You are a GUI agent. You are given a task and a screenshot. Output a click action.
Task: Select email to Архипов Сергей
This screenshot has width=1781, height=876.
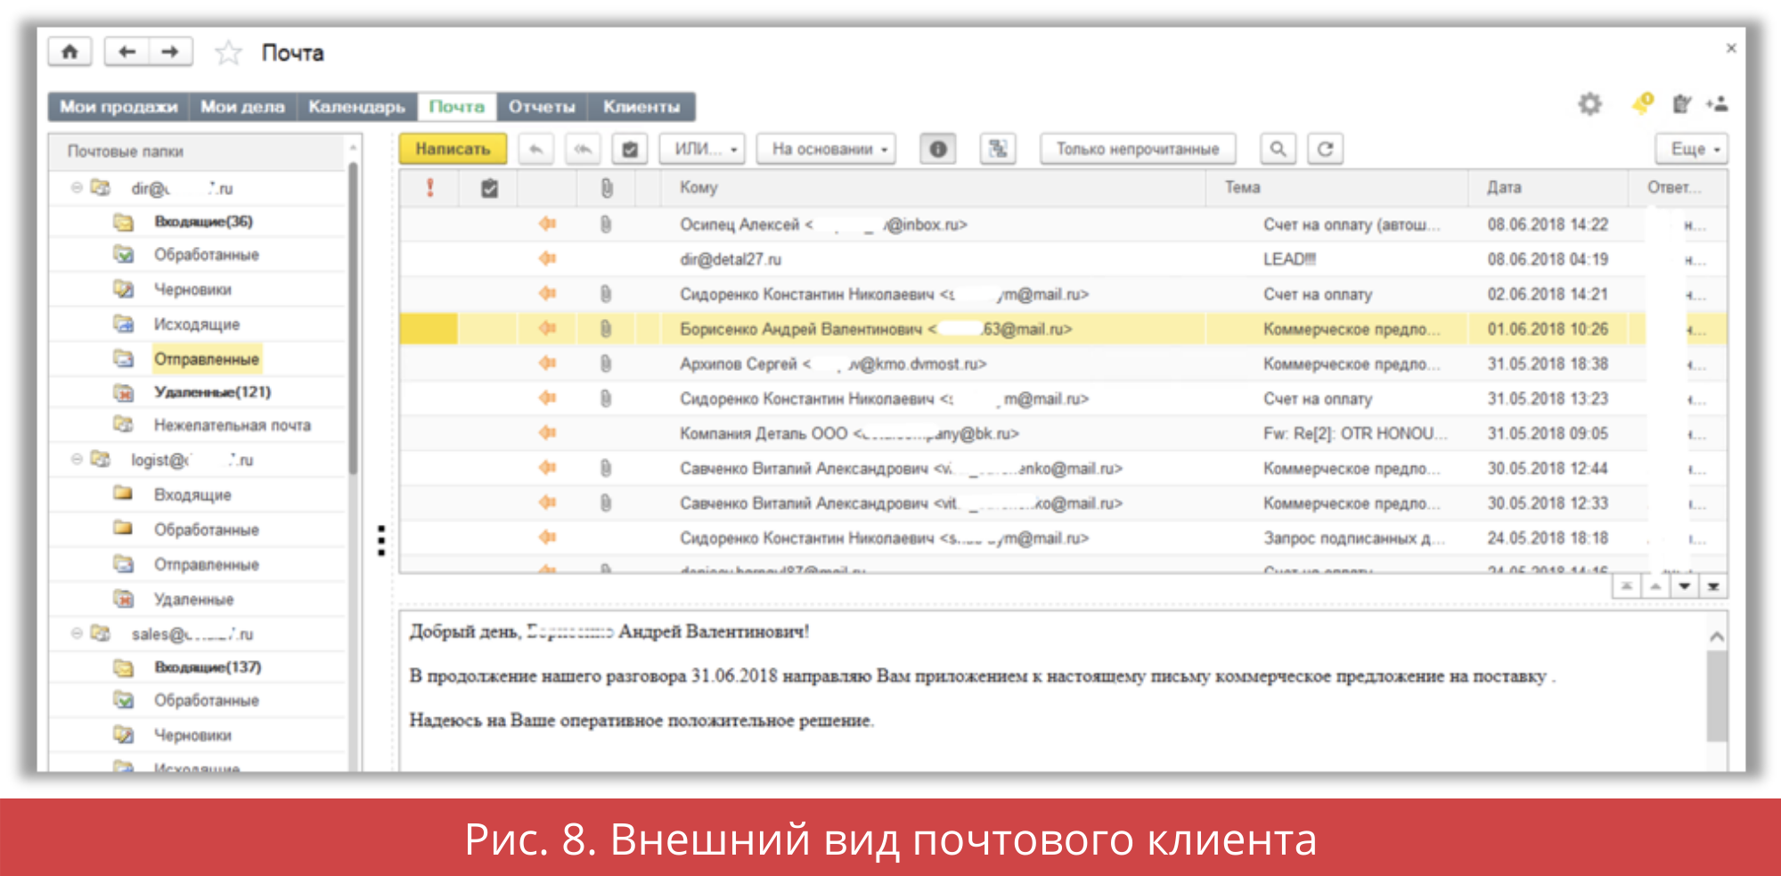click(x=1063, y=364)
